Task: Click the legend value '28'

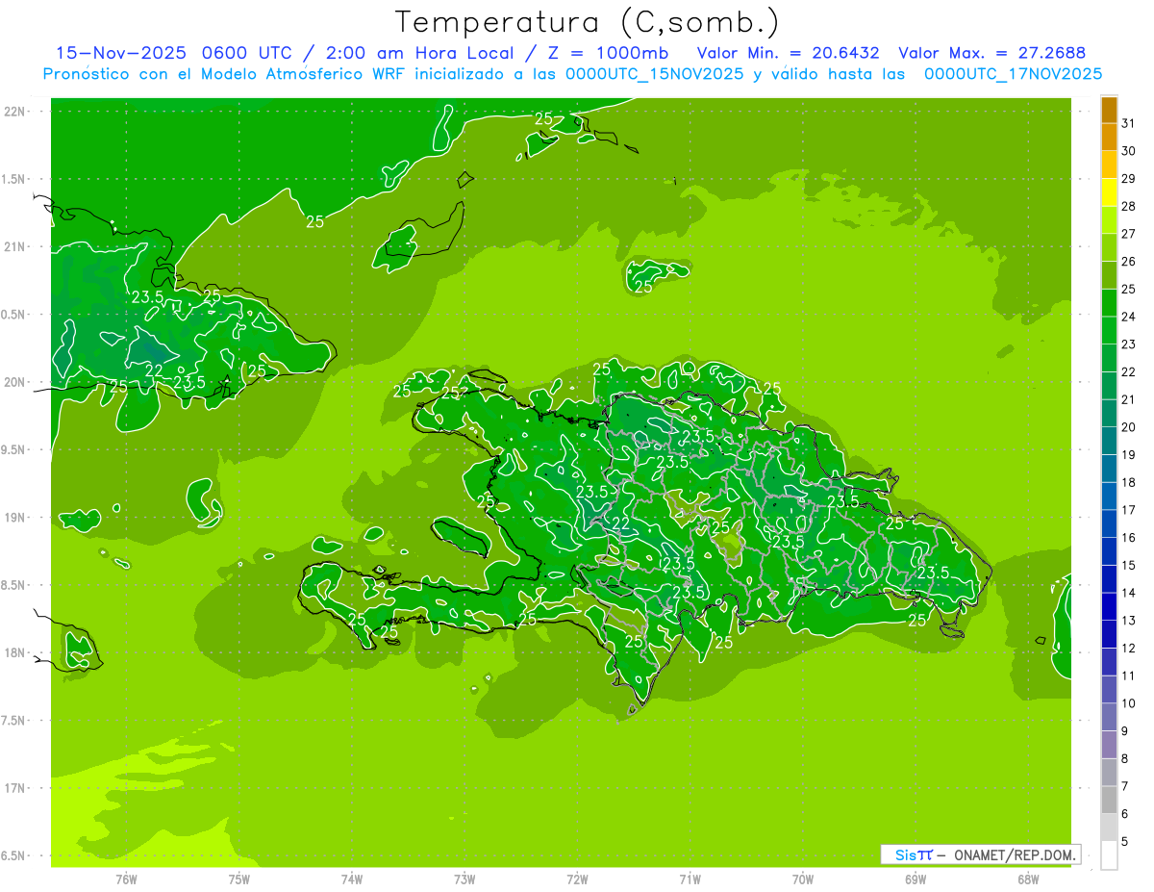Action: pos(1128,206)
